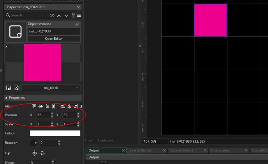Click the align right edges icon
Image resolution: width=268 pixels, height=164 pixels.
(76, 106)
